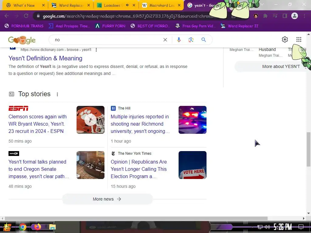
Task: Click the search box containing 'no'
Action: (x=107, y=40)
